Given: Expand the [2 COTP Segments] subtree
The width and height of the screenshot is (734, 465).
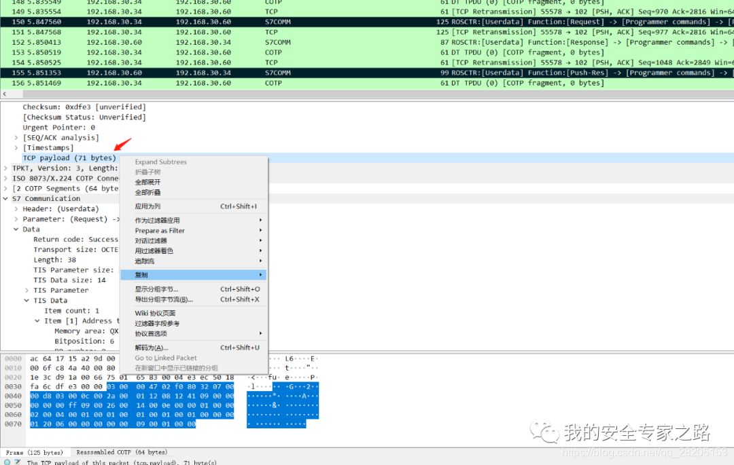Looking at the screenshot, I should click(x=5, y=188).
